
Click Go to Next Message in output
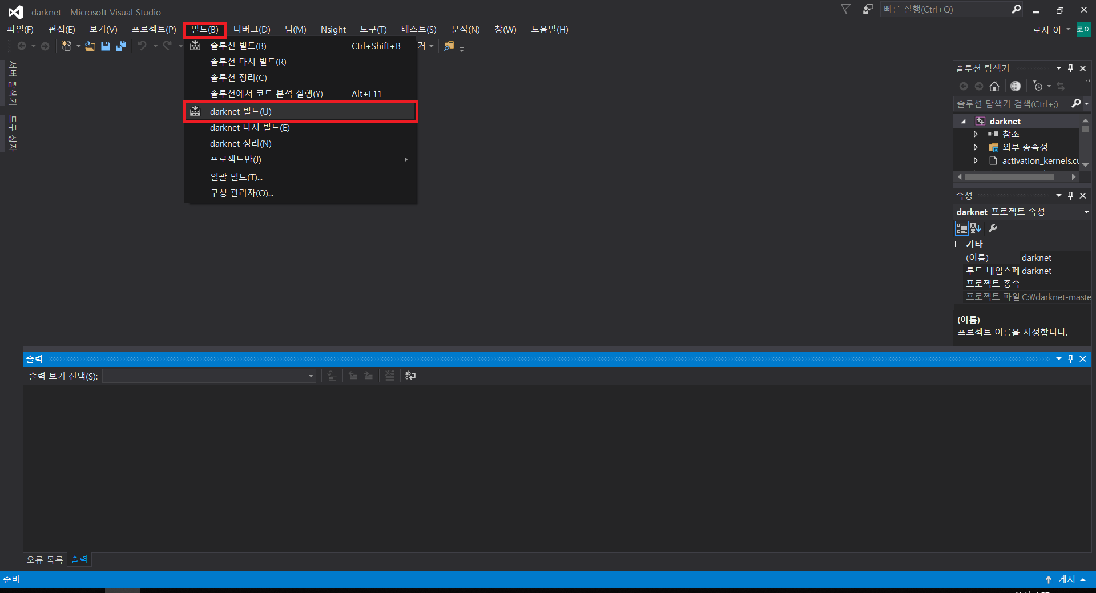[x=369, y=376]
